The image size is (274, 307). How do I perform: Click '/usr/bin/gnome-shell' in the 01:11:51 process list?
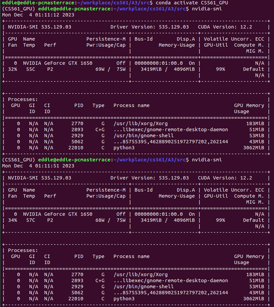(x=144, y=287)
